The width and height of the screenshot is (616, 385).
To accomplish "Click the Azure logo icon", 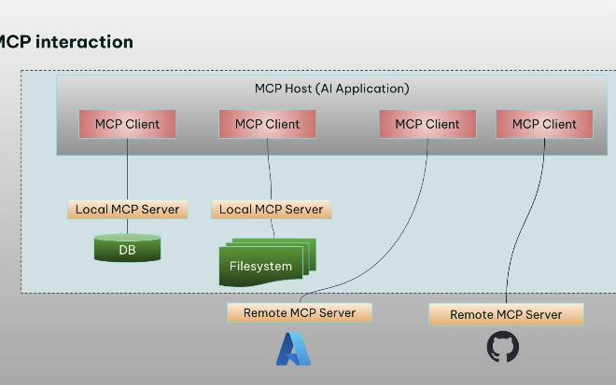I will 293,349.
